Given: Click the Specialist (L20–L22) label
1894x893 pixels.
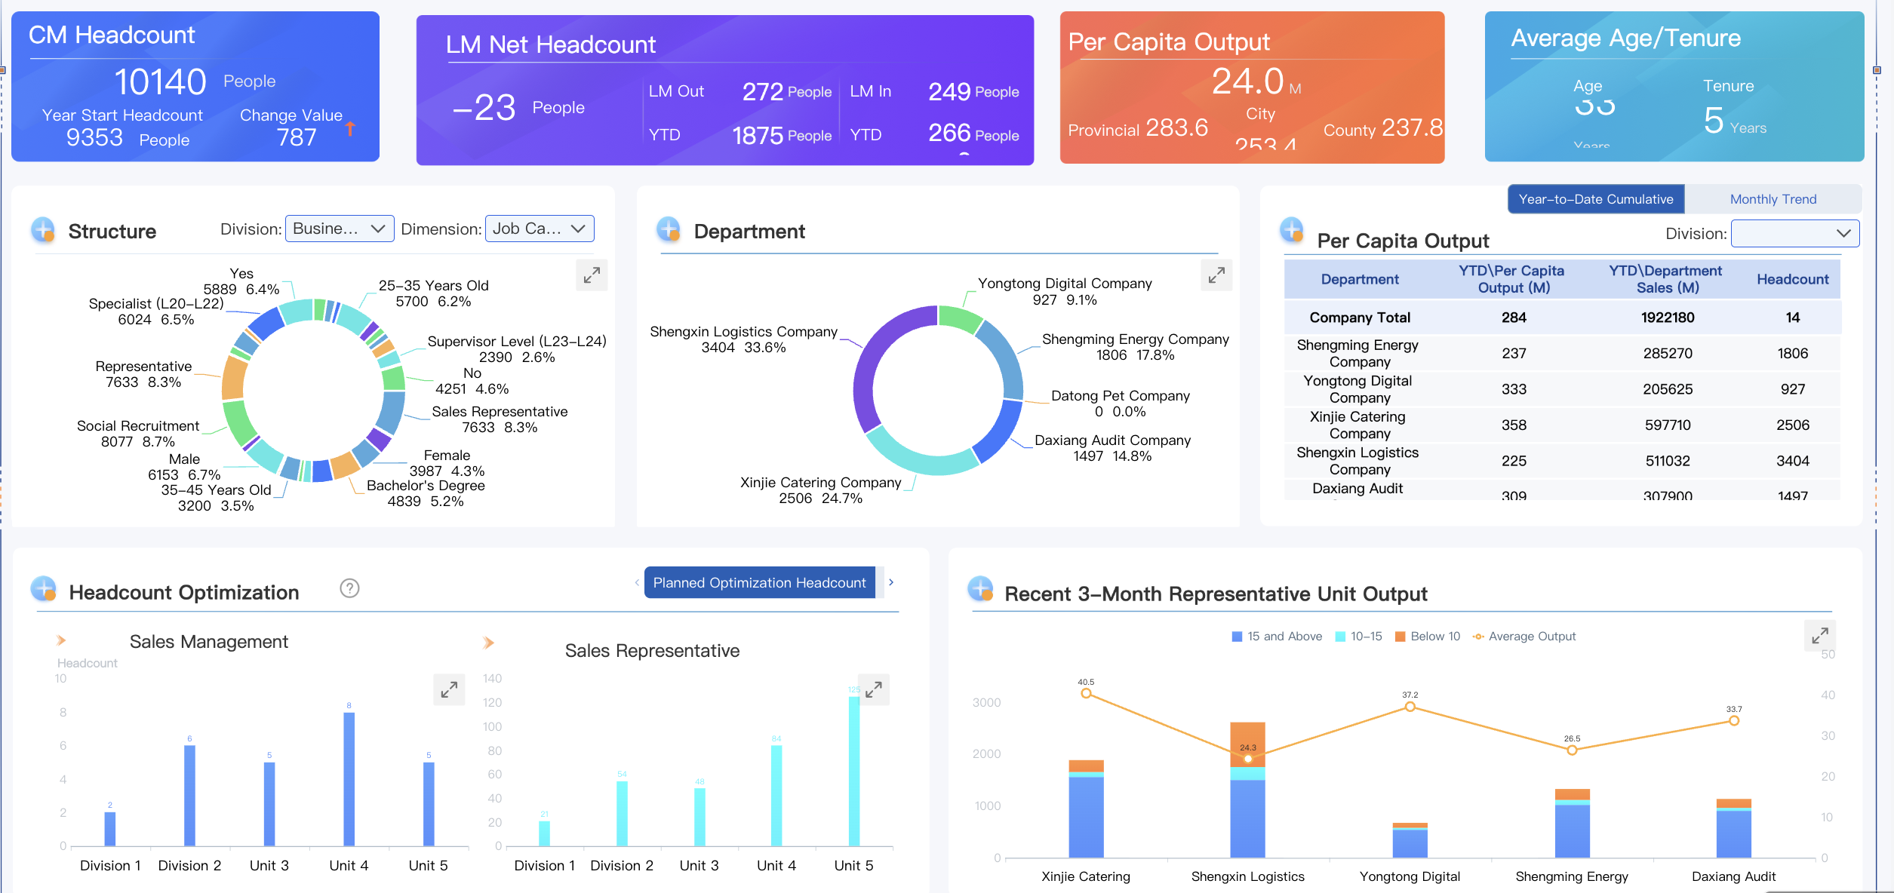Looking at the screenshot, I should pos(156,311).
